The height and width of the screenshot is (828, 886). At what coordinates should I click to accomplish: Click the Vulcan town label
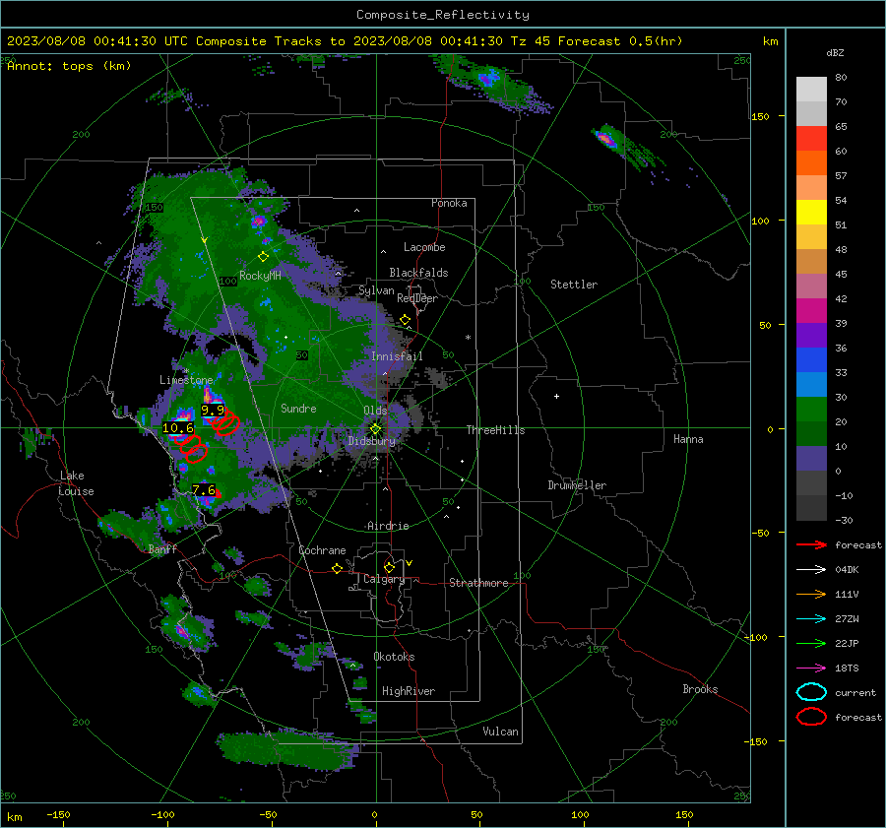501,732
